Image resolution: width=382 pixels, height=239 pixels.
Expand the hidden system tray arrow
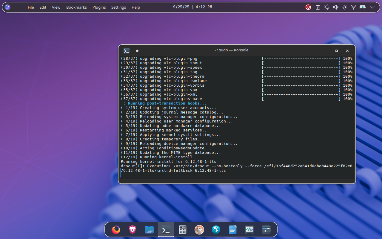click(x=372, y=7)
